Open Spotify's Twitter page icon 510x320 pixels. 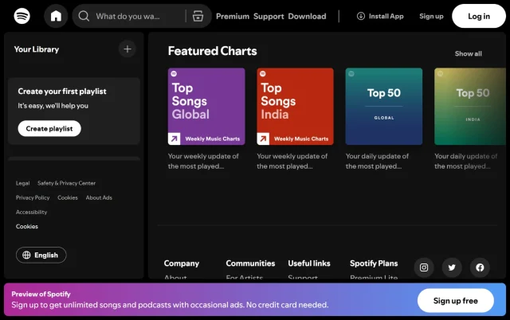[x=452, y=267]
